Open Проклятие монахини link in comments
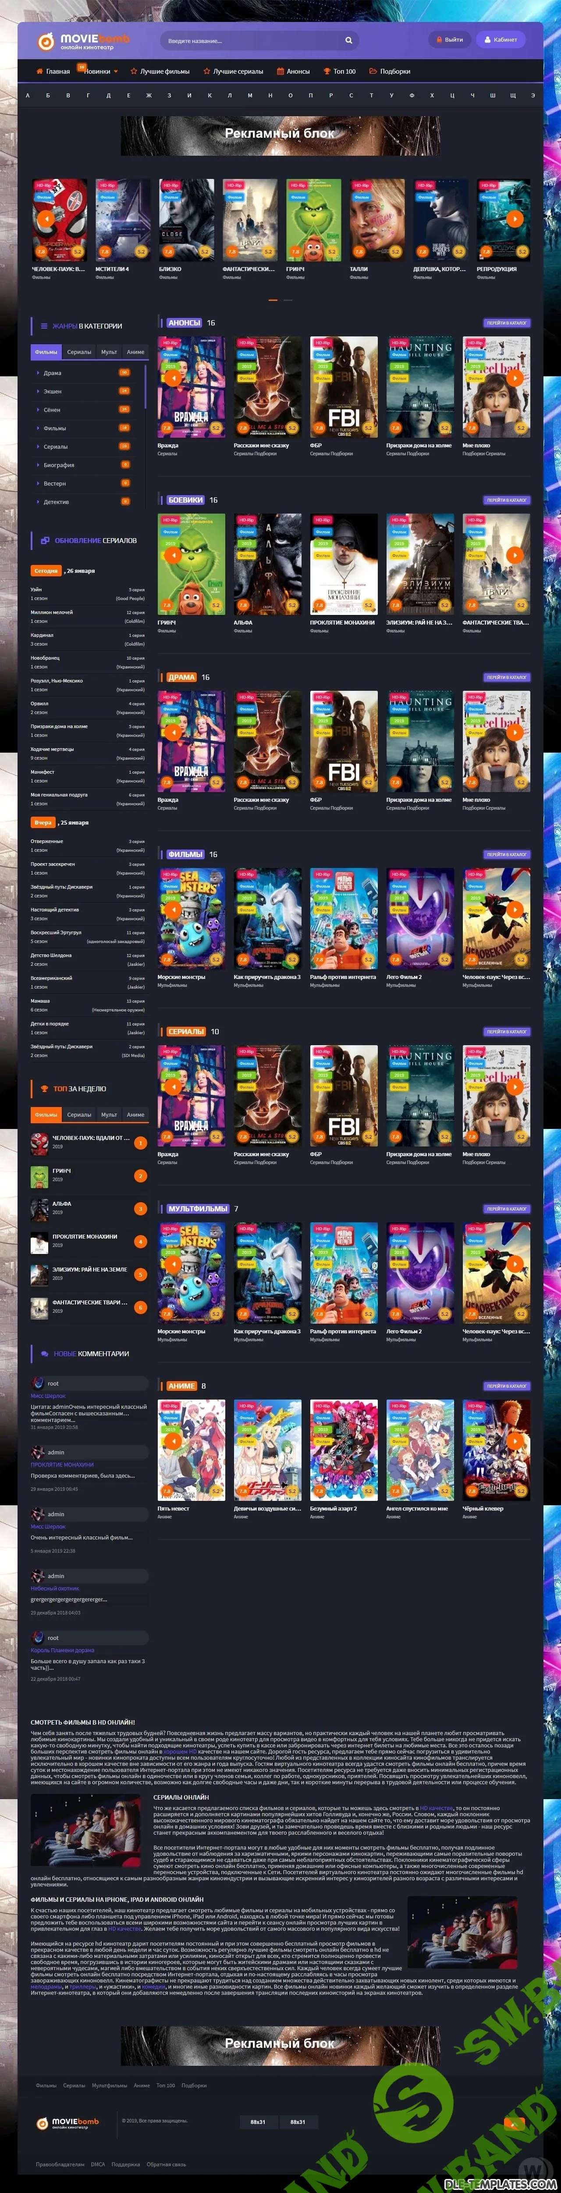561x2193 pixels. (x=62, y=1465)
